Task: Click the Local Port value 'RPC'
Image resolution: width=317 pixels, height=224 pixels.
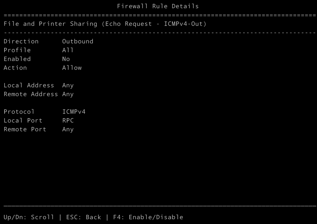Action: coord(68,120)
